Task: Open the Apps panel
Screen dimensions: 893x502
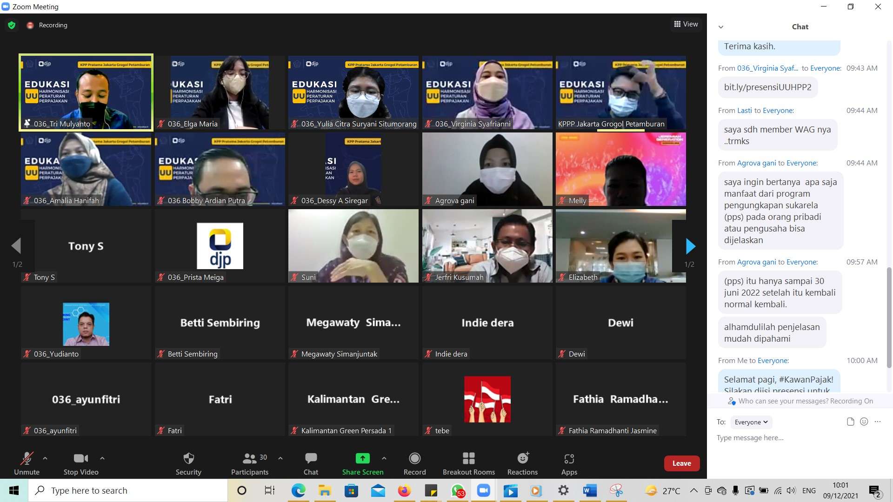Action: tap(569, 463)
